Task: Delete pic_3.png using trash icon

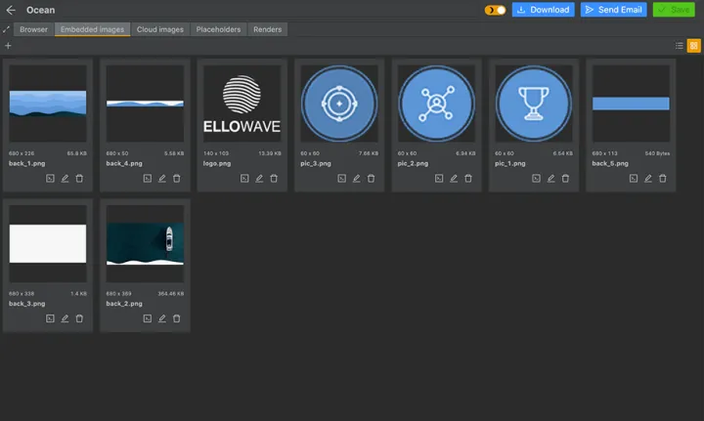Action: click(x=371, y=179)
